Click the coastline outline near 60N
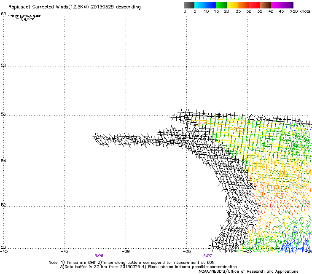Image resolution: width=312 pixels, height=274 pixels. coord(25,17)
